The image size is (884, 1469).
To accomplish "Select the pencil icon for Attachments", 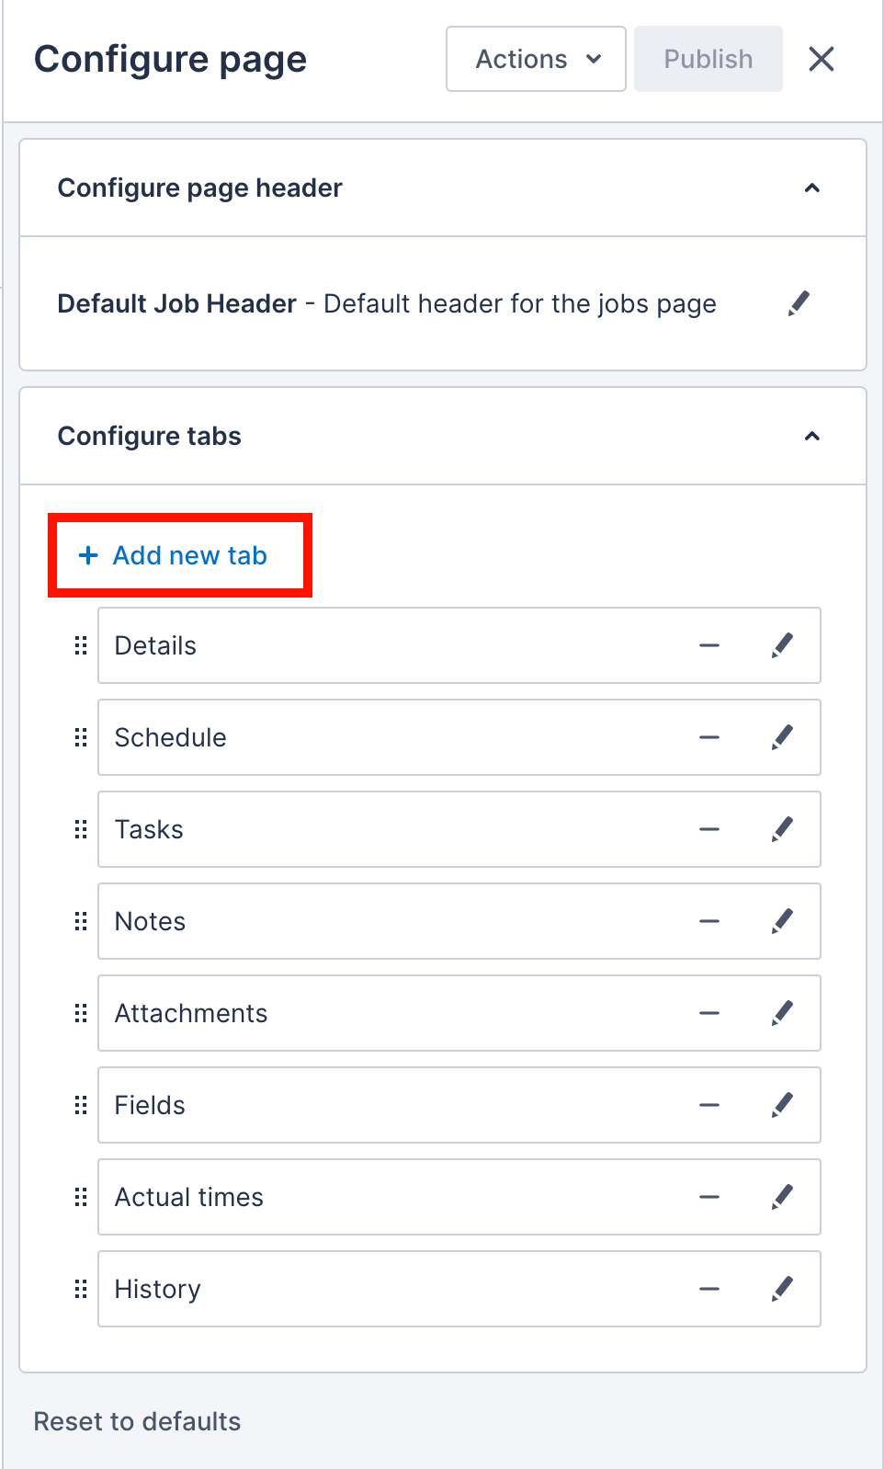I will (783, 1013).
